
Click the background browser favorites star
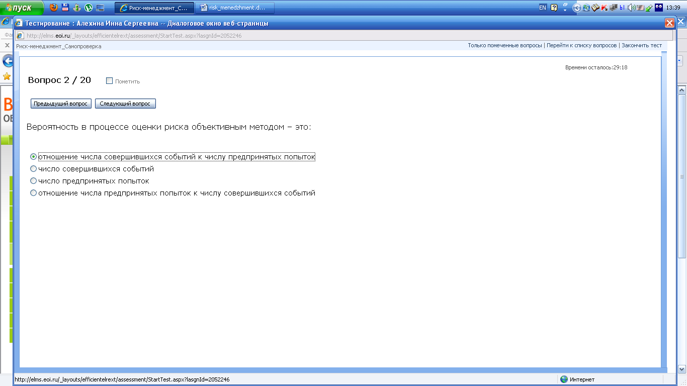click(7, 76)
